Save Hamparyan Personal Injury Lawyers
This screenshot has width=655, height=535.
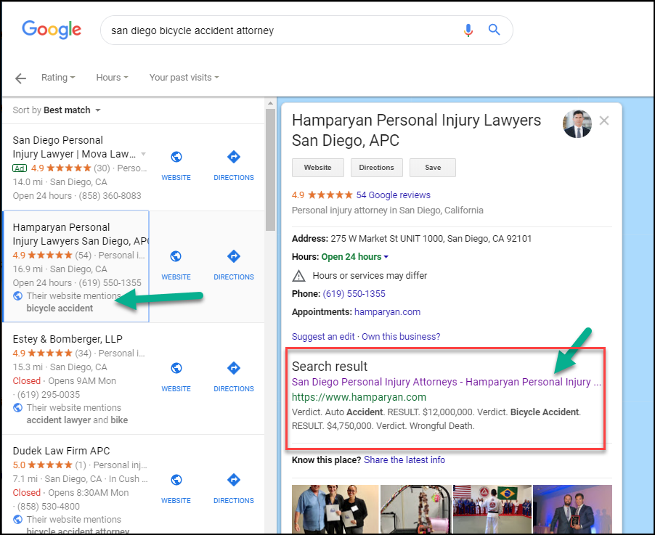click(x=433, y=168)
